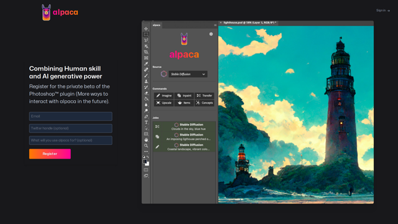Select job 'An imposing ligthouse perched o...'
This screenshot has height=224, width=398.
tap(184, 137)
